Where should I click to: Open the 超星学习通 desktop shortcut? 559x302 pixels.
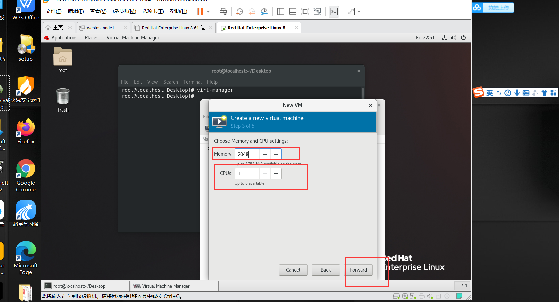tap(26, 213)
